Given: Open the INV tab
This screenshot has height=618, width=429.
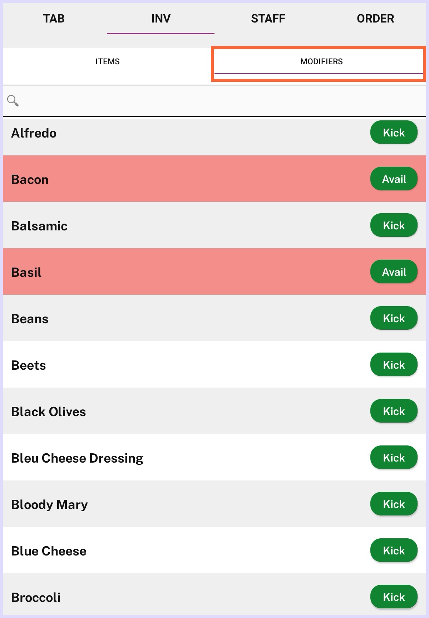Looking at the screenshot, I should coord(161,19).
